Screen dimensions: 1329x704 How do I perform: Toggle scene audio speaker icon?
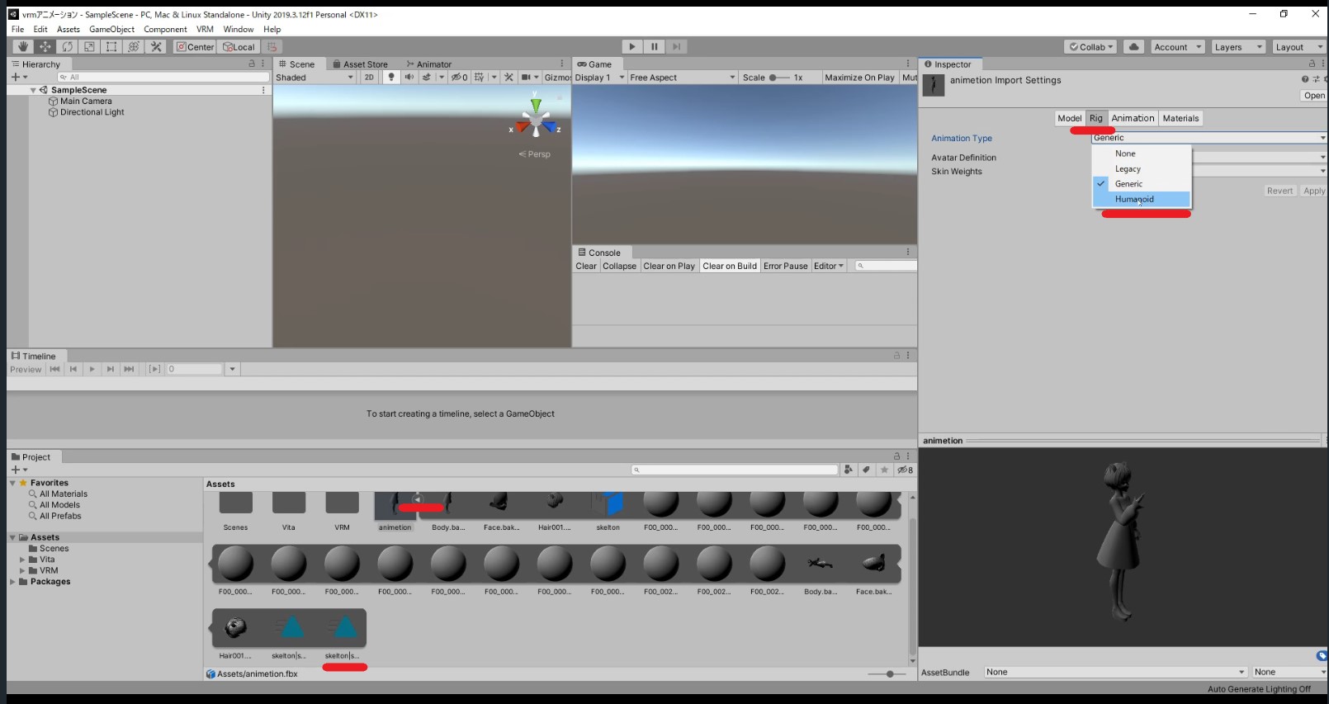coord(409,78)
